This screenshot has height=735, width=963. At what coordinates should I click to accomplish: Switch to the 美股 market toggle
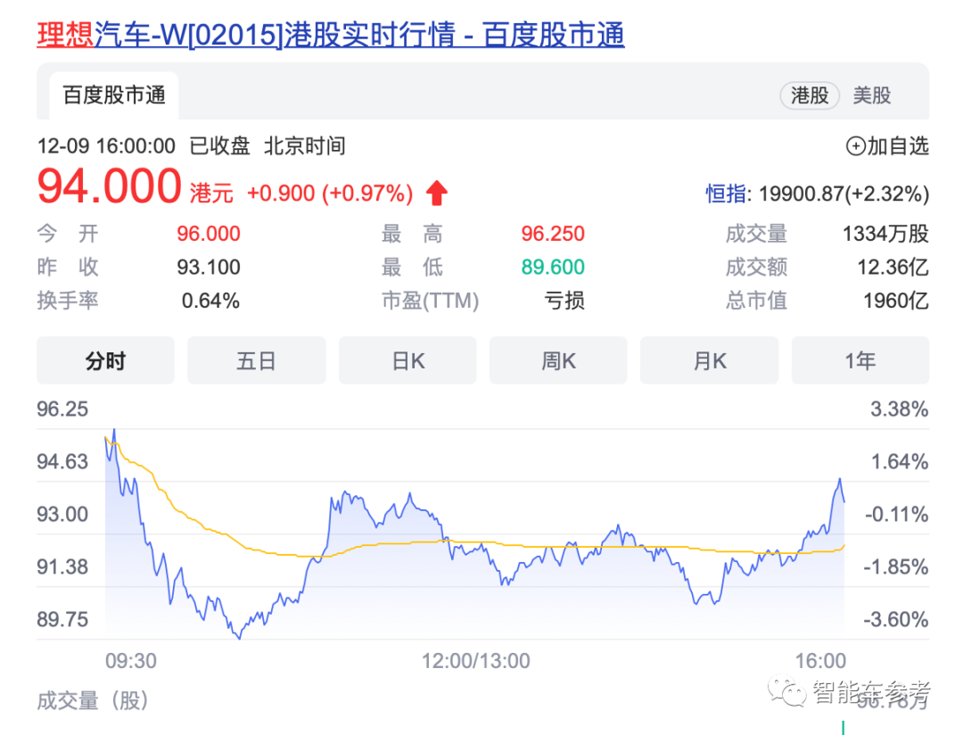[871, 95]
